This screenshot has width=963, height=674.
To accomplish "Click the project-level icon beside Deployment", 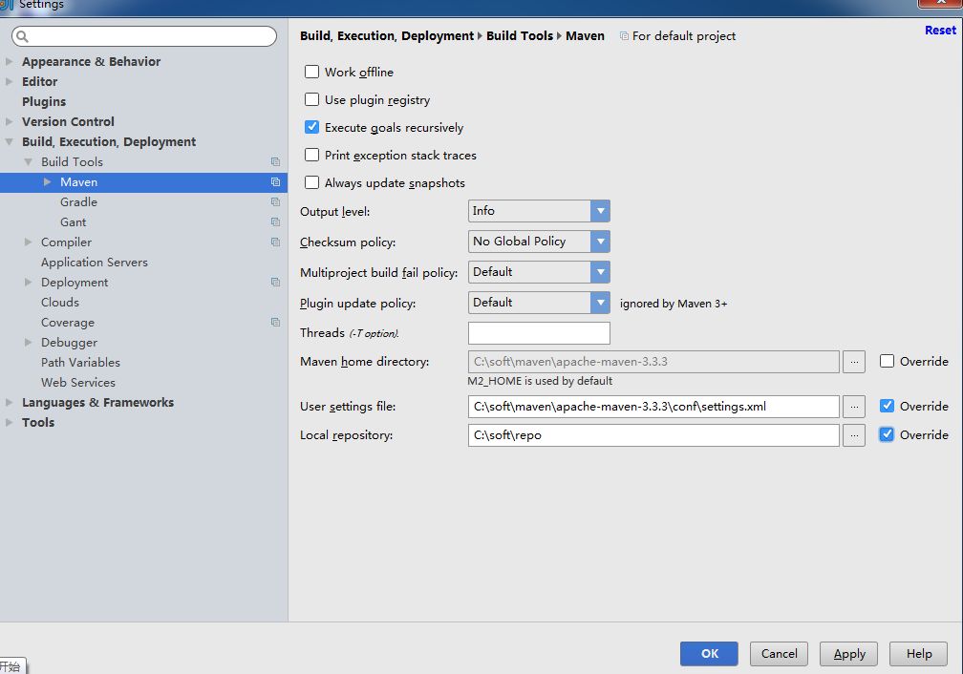I will click(275, 283).
